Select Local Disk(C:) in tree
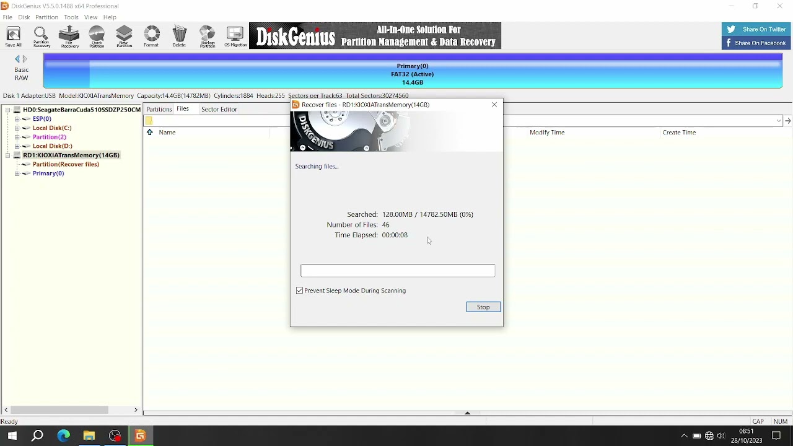 (52, 128)
